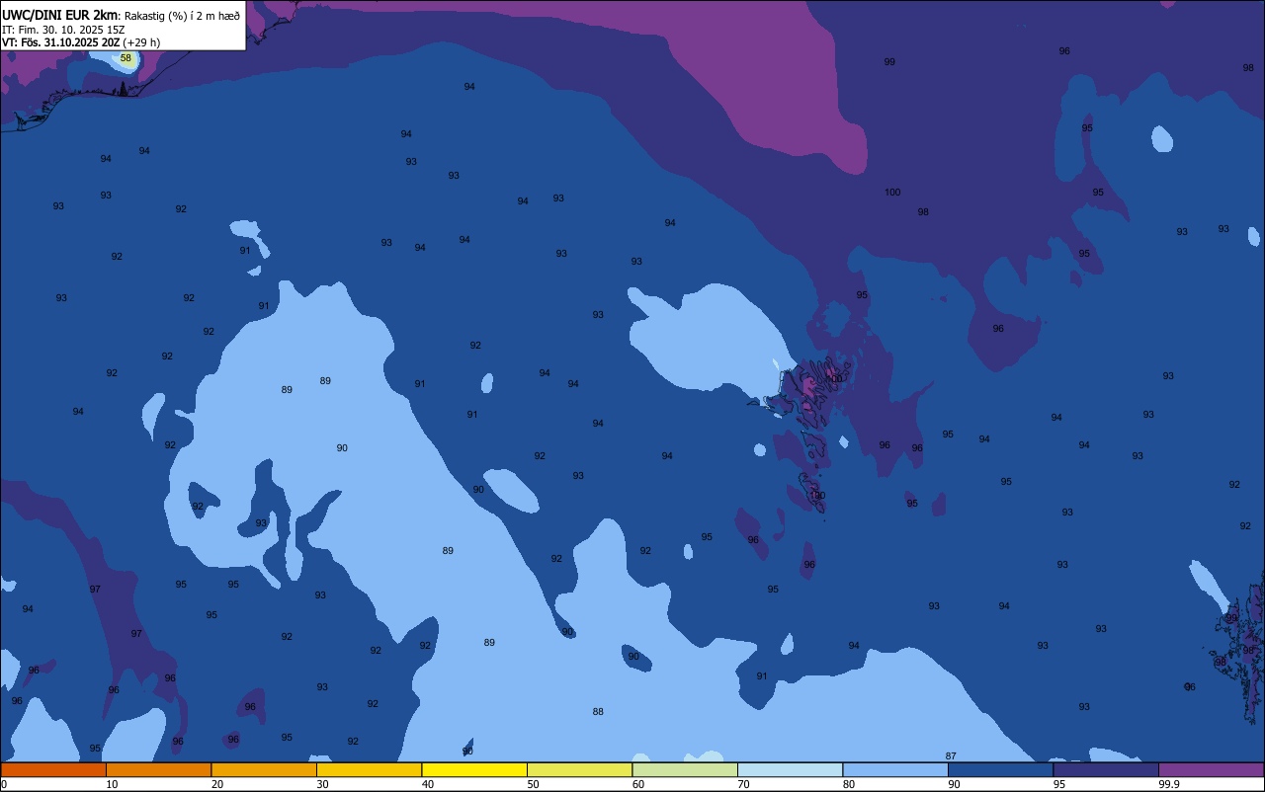Click the orange 10–20 legend swatch
Viewport: 1265px width, 792px height.
(x=158, y=769)
